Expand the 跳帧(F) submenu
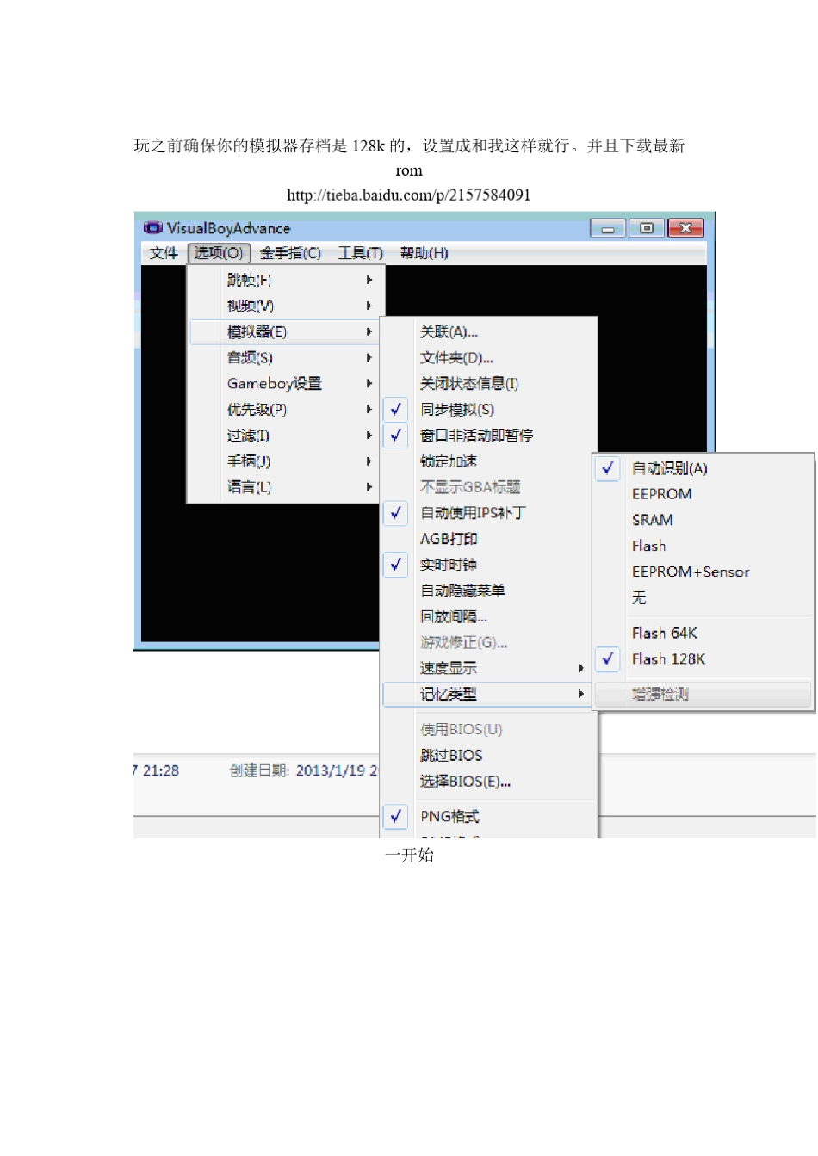818x1156 pixels. (x=286, y=280)
